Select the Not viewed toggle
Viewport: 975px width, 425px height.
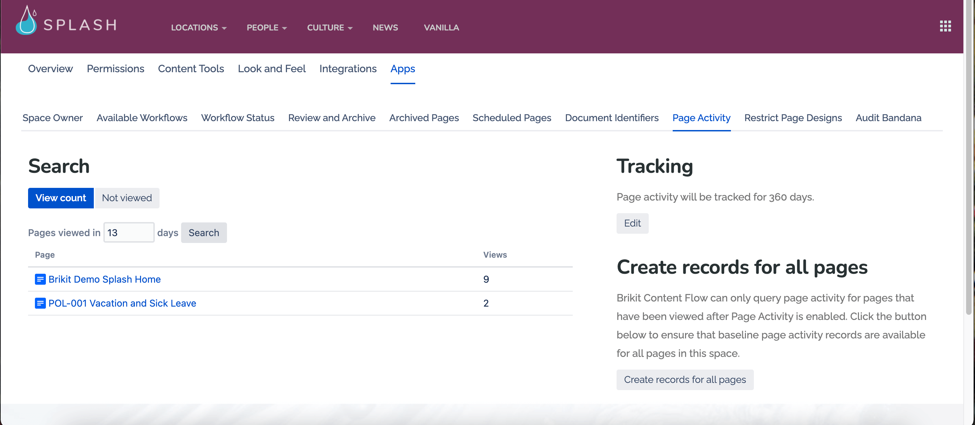coord(127,198)
